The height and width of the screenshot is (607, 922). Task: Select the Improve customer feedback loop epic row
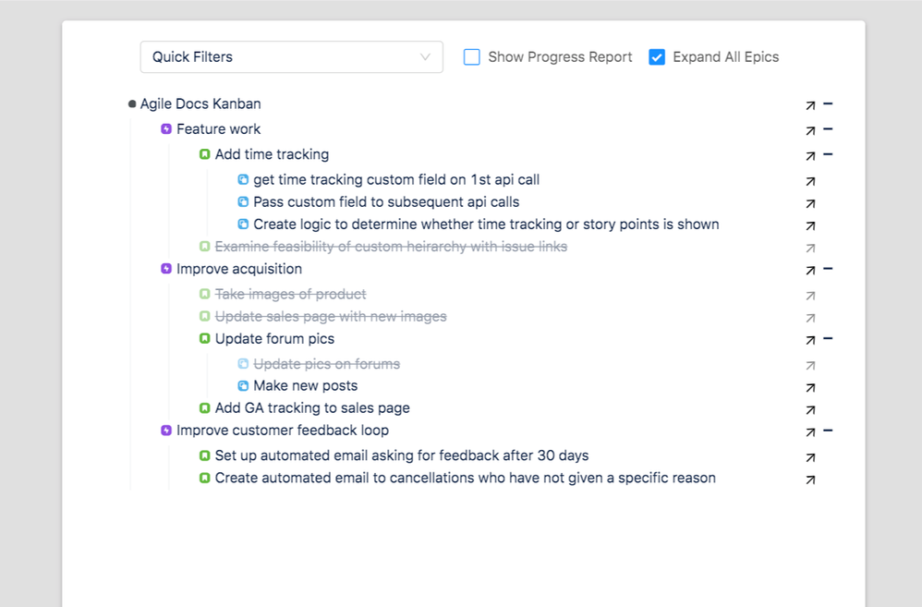[x=282, y=431]
